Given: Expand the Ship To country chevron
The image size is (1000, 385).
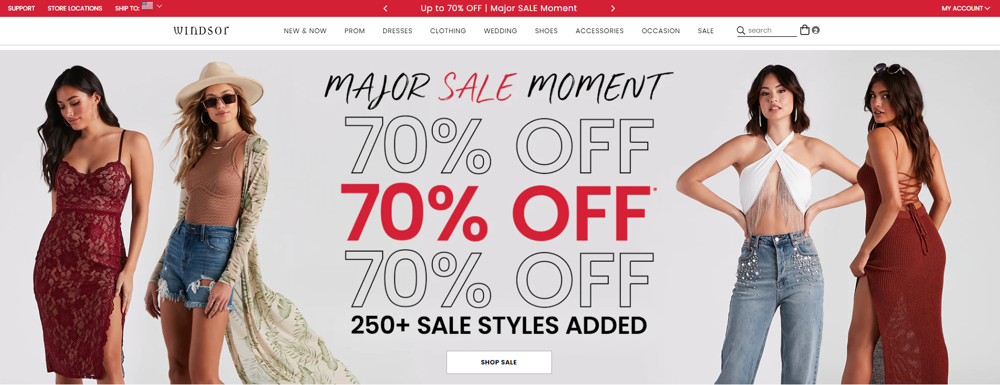Looking at the screenshot, I should pos(159,6).
